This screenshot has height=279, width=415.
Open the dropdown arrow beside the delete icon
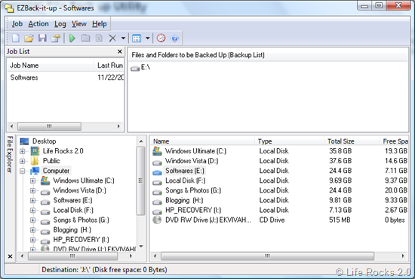pyautogui.click(x=123, y=38)
